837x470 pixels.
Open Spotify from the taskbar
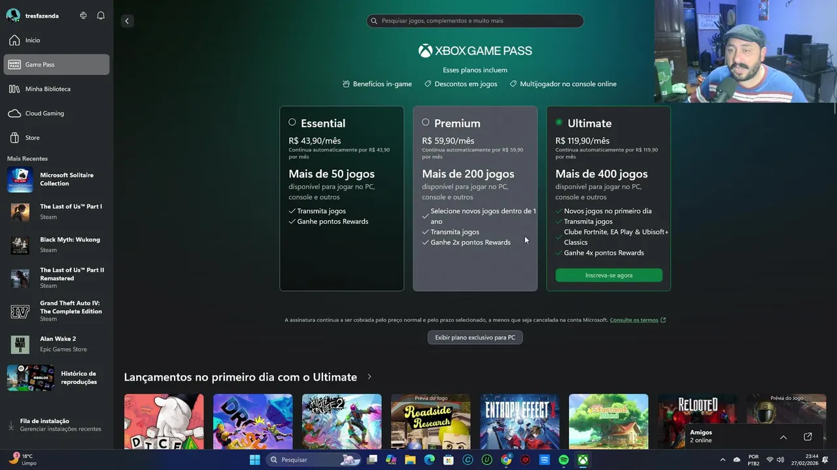(564, 460)
